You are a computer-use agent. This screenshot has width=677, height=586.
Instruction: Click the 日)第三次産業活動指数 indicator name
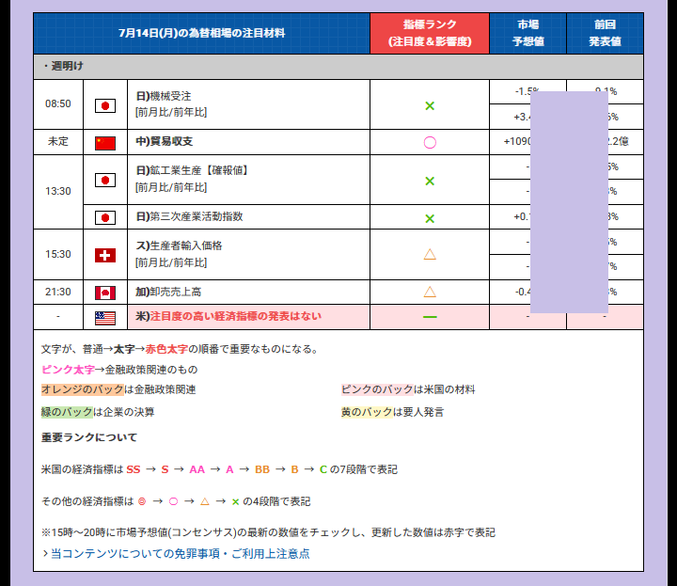click(x=189, y=216)
